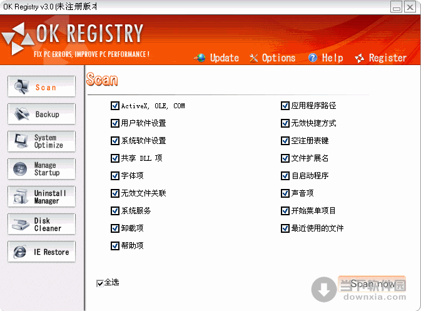Image resolution: width=421 pixels, height=311 pixels.
Task: Go to System Optimize section
Action: (42, 141)
